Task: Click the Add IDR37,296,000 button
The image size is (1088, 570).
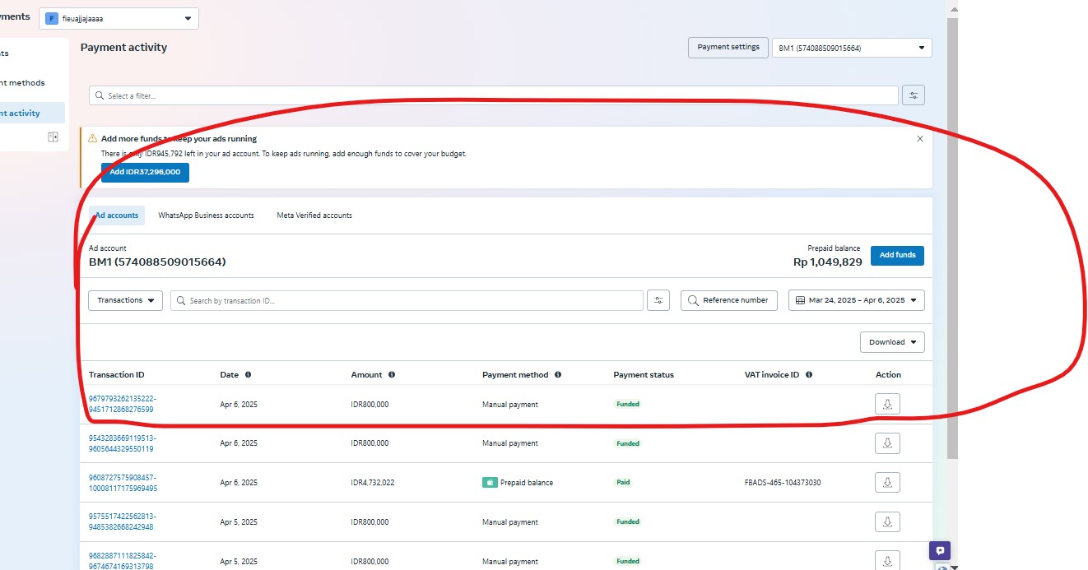Action: (x=145, y=172)
